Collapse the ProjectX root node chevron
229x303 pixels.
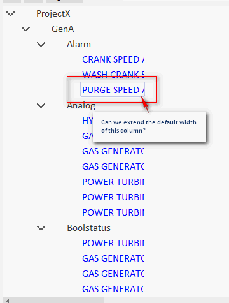[11, 14]
